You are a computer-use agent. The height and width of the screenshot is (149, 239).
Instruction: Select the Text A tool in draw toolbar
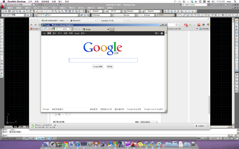pos(2,73)
